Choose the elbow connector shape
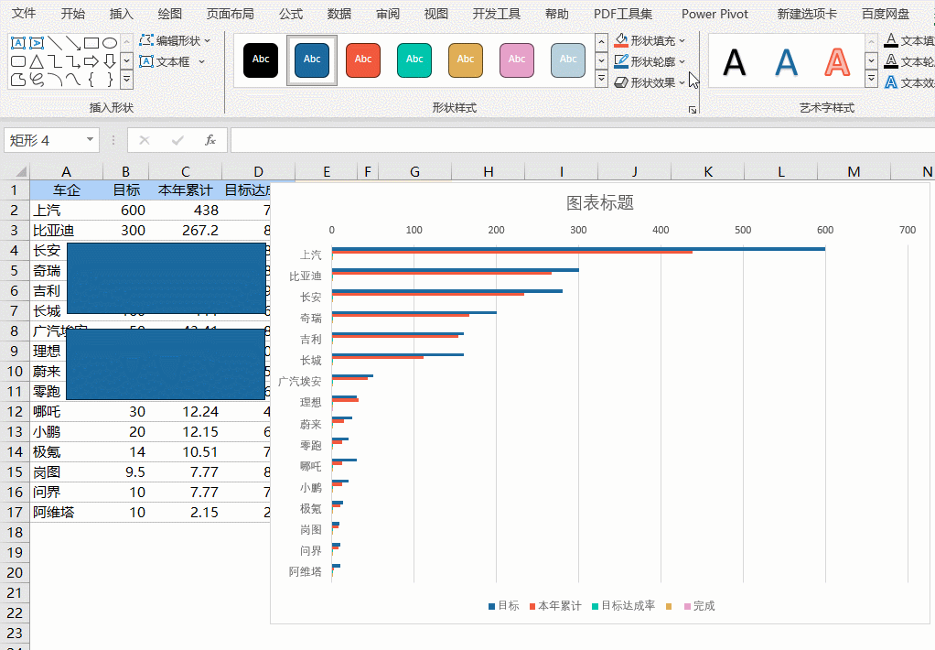This screenshot has height=650, width=935. pyautogui.click(x=55, y=61)
